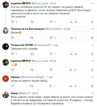Reply to Турбулентність полюбе tweet
97x106 pixels.
[x=12, y=54]
